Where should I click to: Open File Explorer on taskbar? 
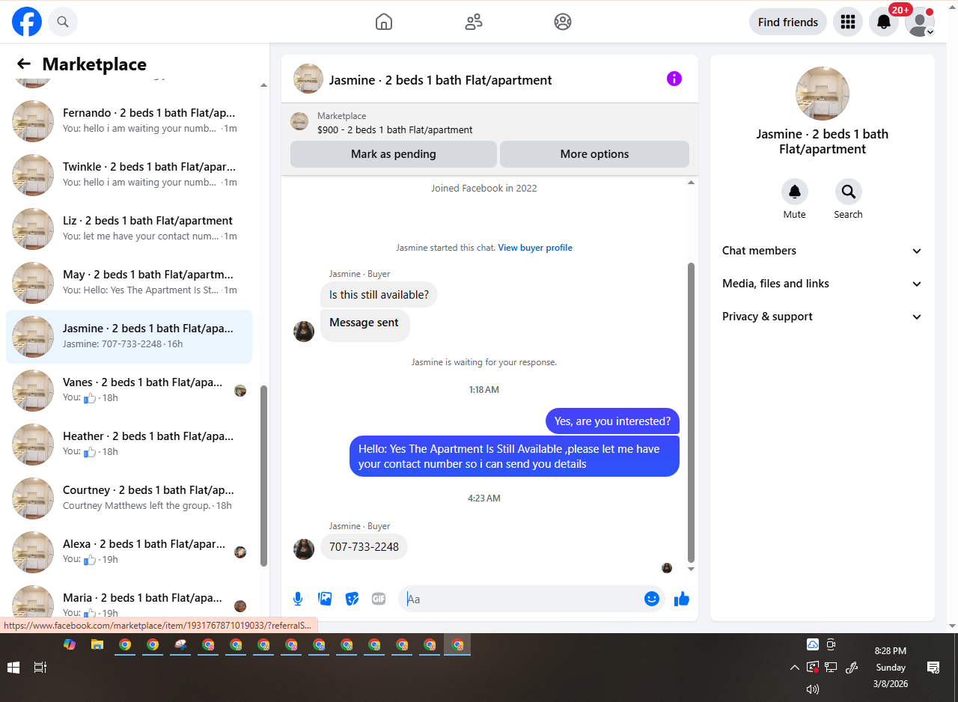click(97, 644)
